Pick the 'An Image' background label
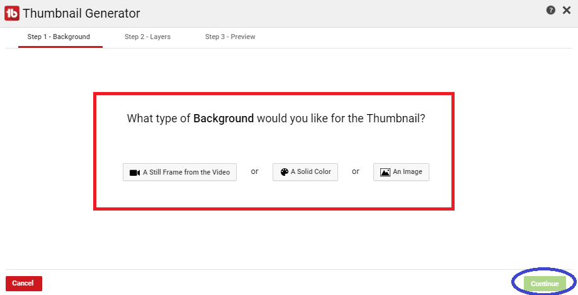Screen dimensions: 578x295 [407, 171]
